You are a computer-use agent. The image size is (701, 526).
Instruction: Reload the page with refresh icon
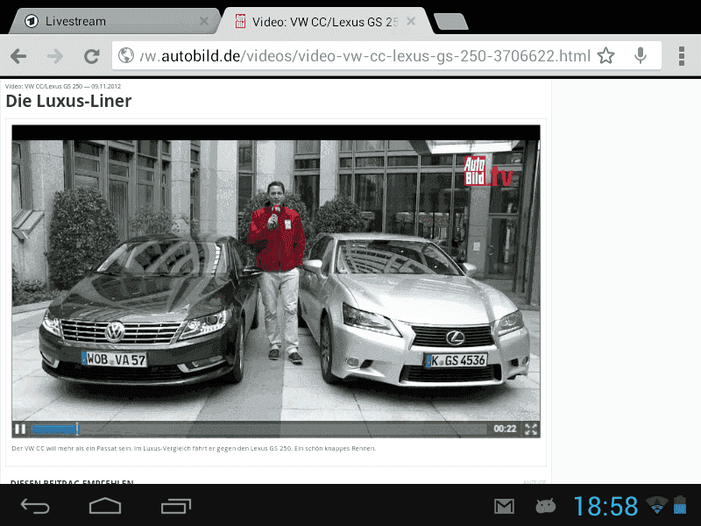[x=92, y=56]
